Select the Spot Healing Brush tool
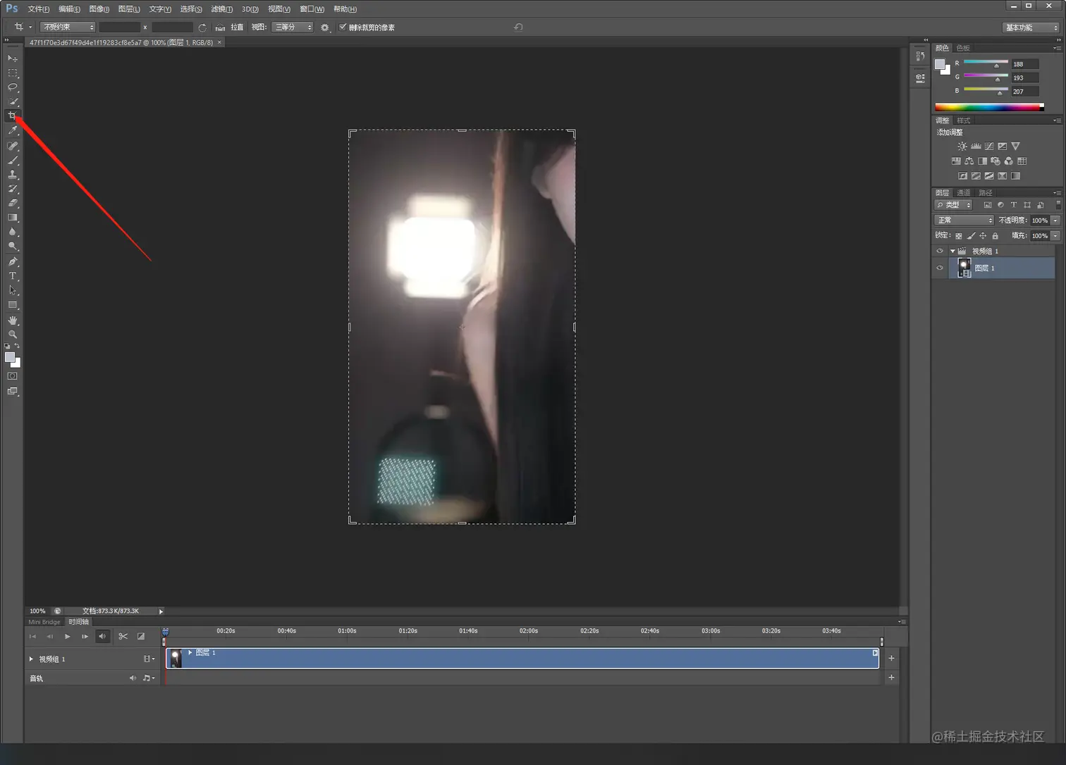 [13, 146]
